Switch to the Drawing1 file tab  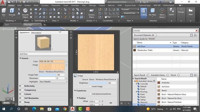click(28, 25)
